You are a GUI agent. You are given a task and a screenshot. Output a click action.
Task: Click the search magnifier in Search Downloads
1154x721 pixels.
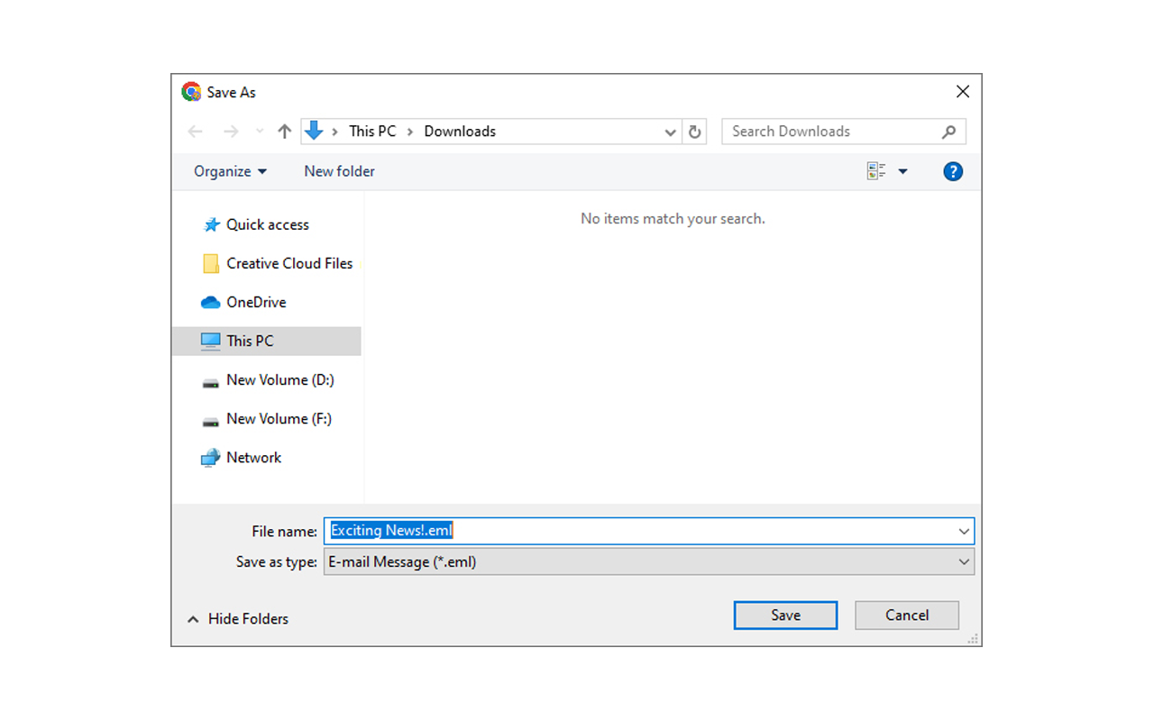tap(949, 132)
